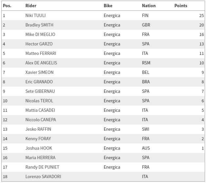Click AUS nation for Joshua HOOK
The image size is (206, 183).
146,148
